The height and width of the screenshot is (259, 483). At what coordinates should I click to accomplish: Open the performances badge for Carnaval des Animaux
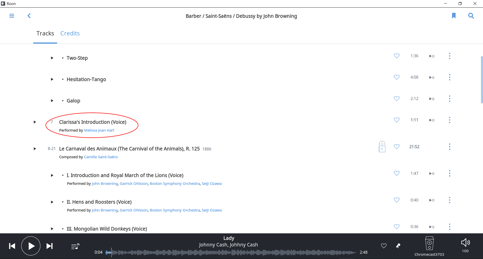382,147
